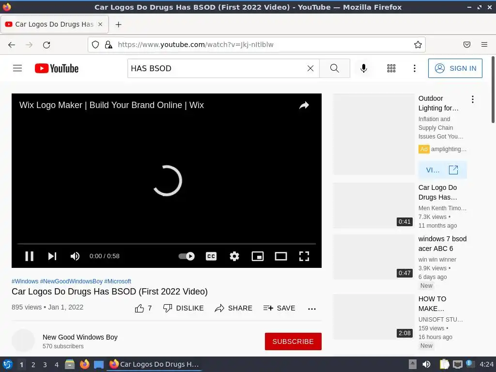Image resolution: width=496 pixels, height=372 pixels.
Task: Switch to workspace 3 in taskbar
Action: pyautogui.click(x=45, y=365)
